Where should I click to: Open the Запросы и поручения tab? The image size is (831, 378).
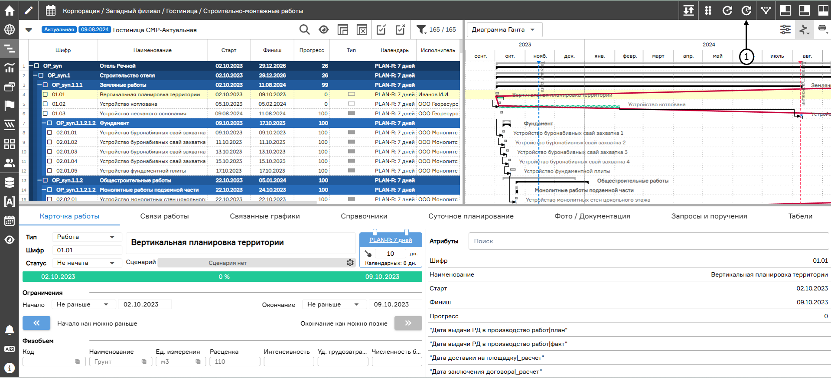(x=709, y=216)
